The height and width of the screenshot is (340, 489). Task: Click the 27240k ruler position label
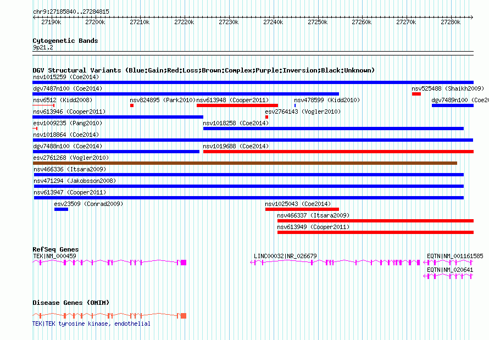tap(274, 22)
